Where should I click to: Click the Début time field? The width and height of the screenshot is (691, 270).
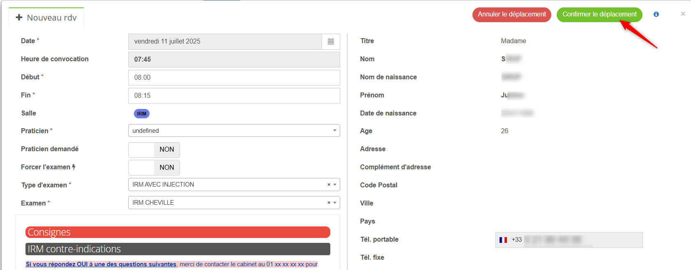point(234,78)
